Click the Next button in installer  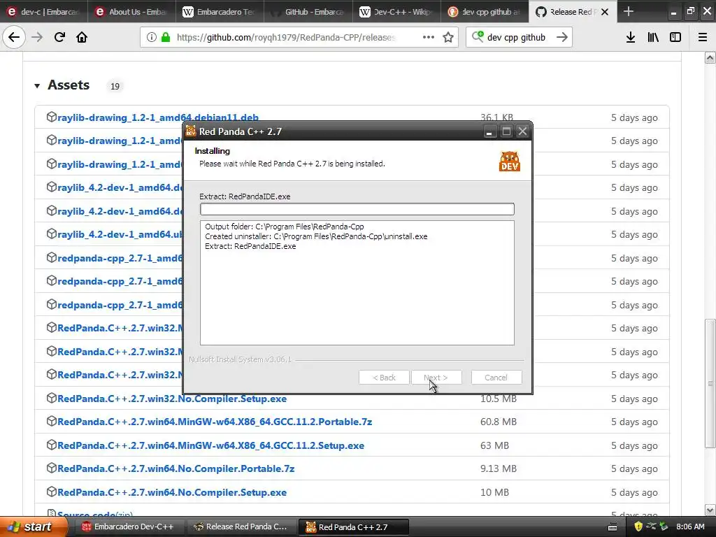[436, 377]
